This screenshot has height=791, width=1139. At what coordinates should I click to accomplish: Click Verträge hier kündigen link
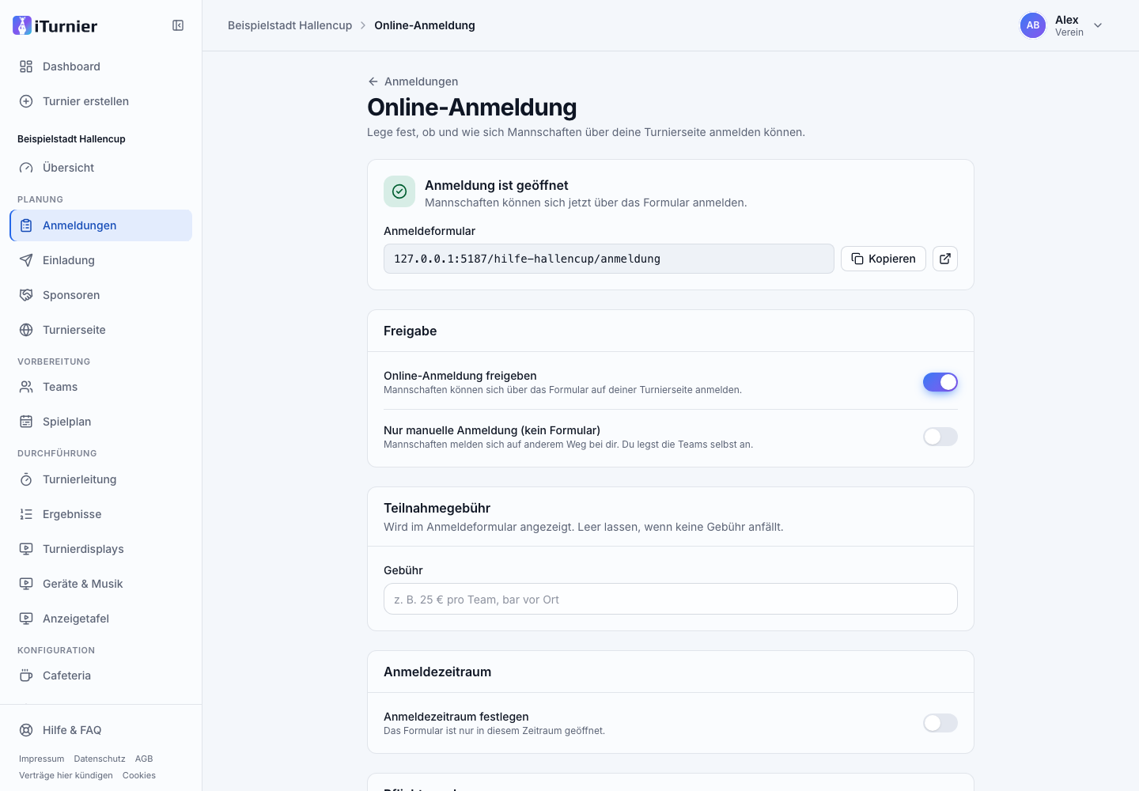(x=66, y=775)
